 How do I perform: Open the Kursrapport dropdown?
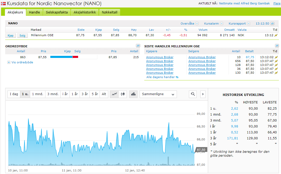(x=249, y=24)
